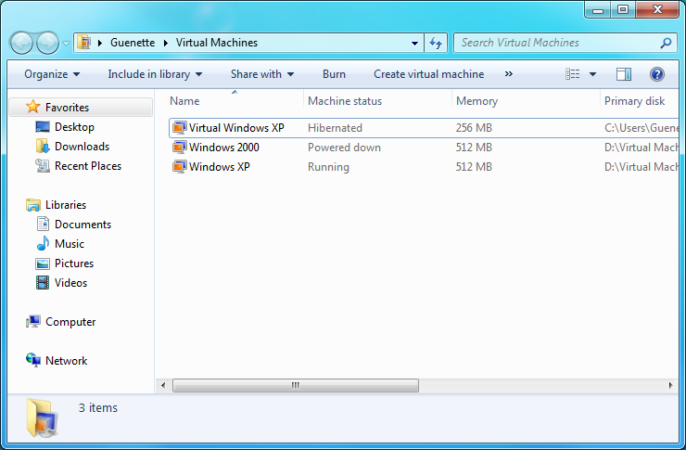Click the Pictures library icon
This screenshot has width=686, height=450.
point(43,264)
